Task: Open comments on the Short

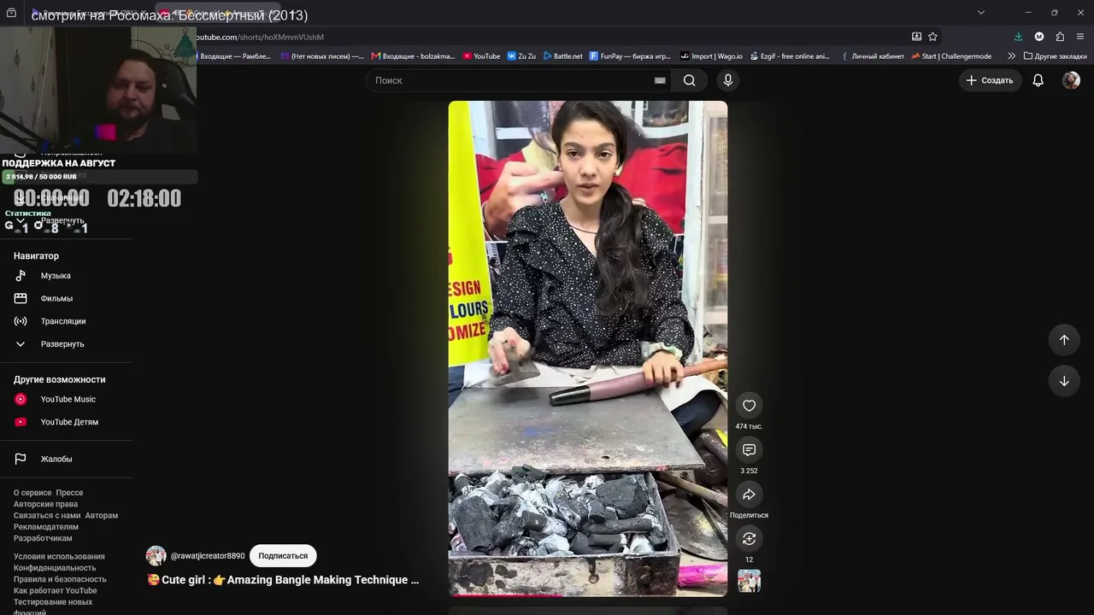Action: 749,450
